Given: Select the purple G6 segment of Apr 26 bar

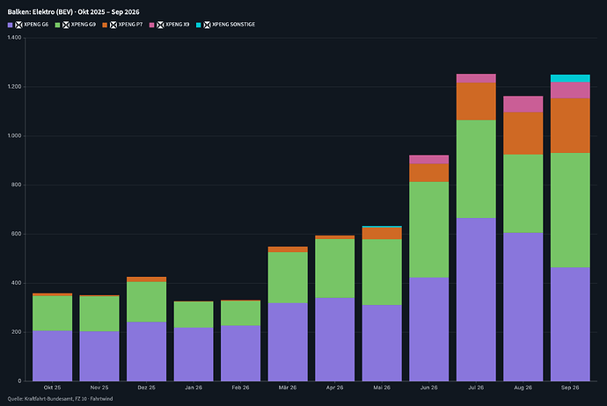Looking at the screenshot, I should pyautogui.click(x=335, y=339).
